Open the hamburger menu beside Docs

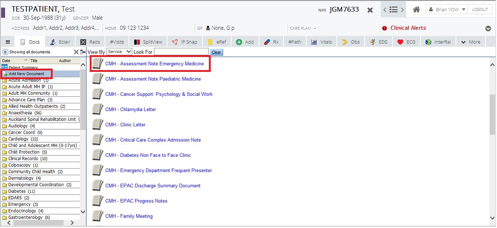[8, 42]
